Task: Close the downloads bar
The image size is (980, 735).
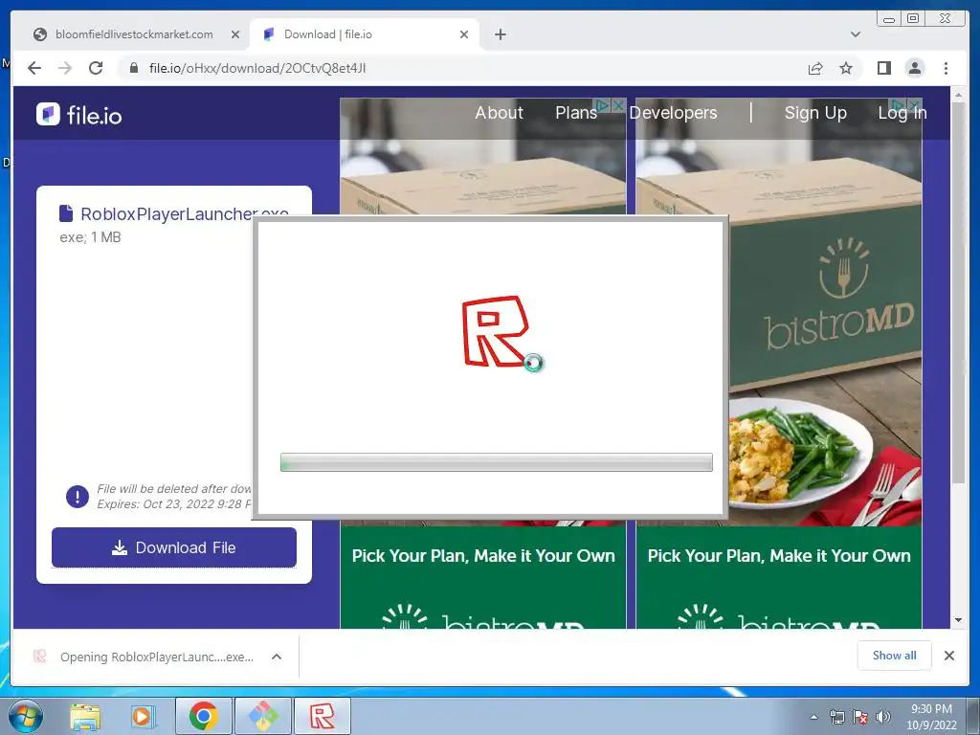Action: pos(948,655)
